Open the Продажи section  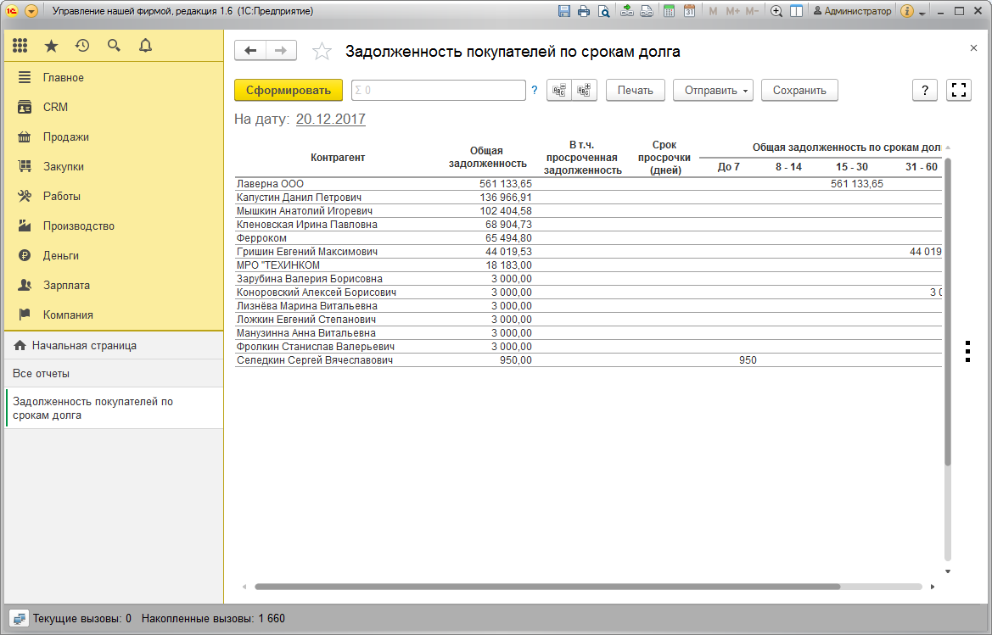click(66, 137)
